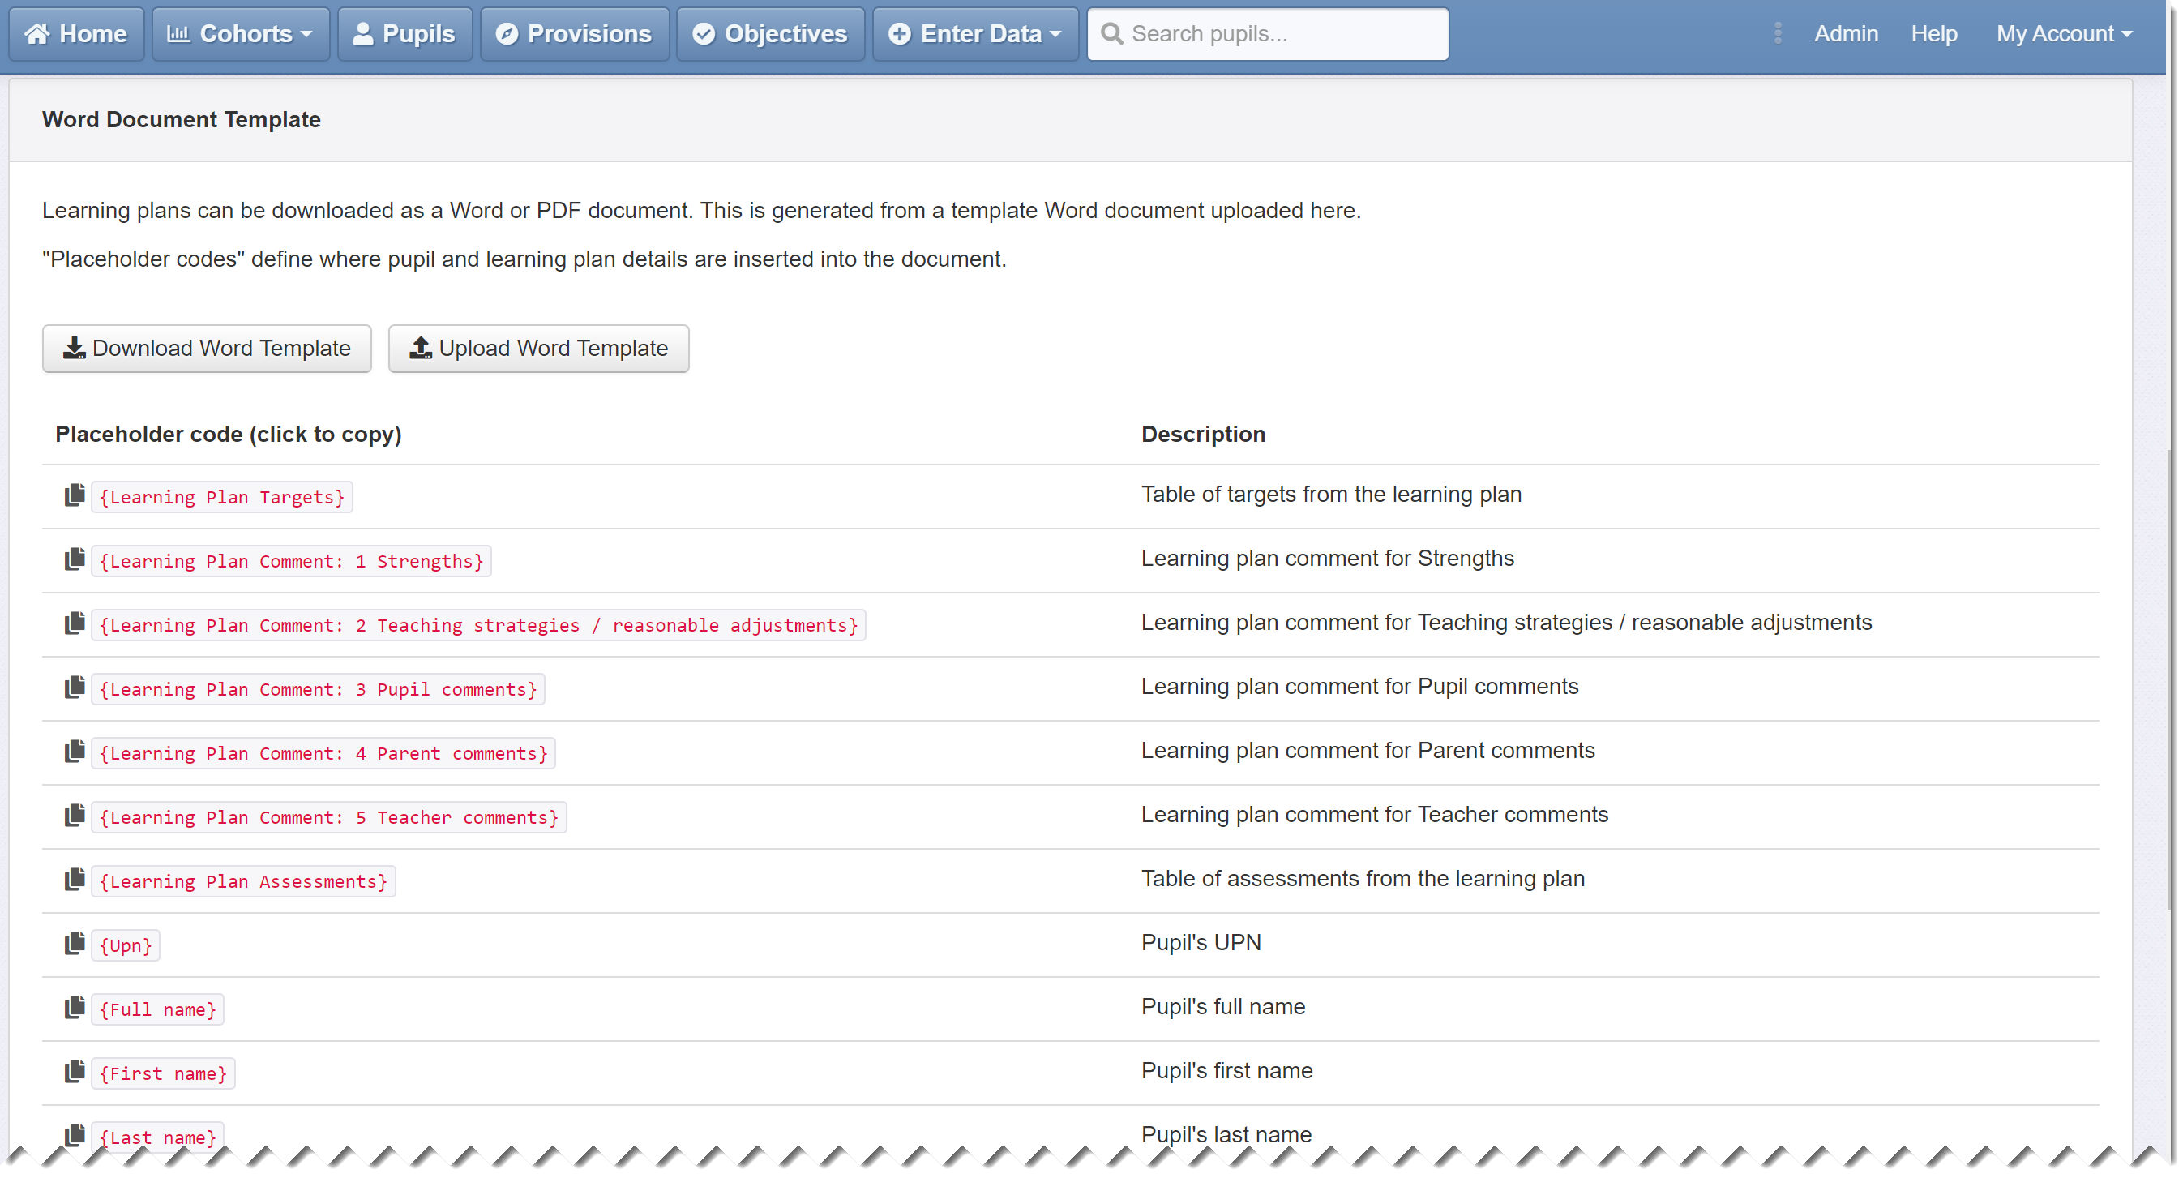Image resolution: width=2183 pixels, height=1178 pixels.
Task: Click the page vertical scrollbar
Action: tap(2171, 678)
